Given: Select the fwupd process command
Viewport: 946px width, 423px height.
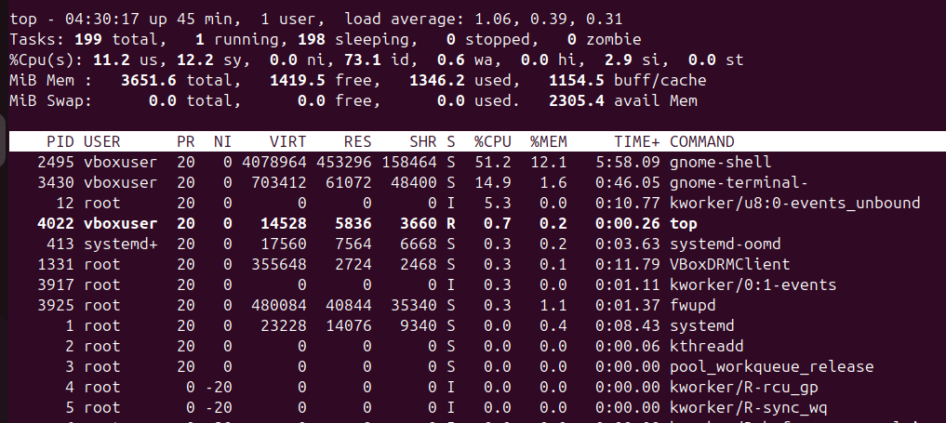Looking at the screenshot, I should point(692,305).
